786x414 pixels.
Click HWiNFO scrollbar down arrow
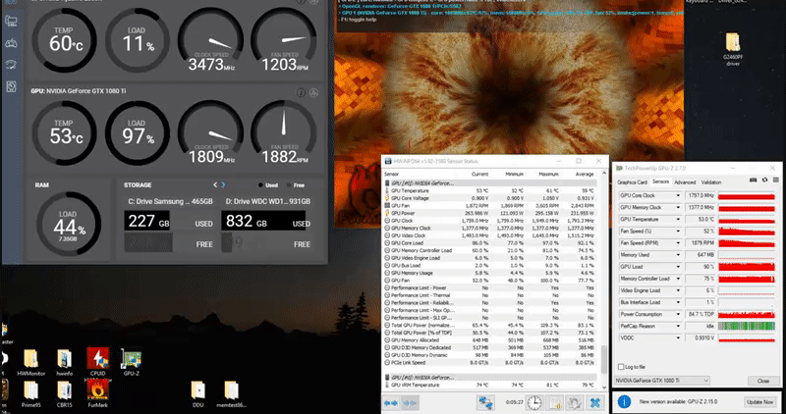click(x=604, y=387)
